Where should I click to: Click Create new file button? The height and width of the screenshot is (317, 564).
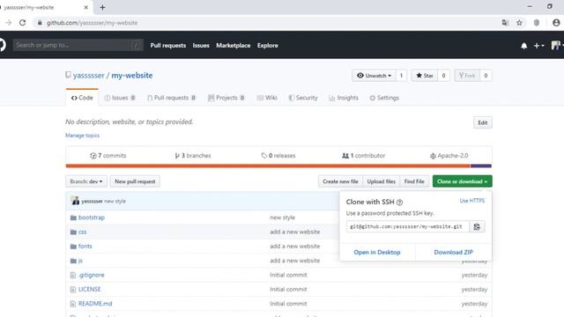pos(340,181)
